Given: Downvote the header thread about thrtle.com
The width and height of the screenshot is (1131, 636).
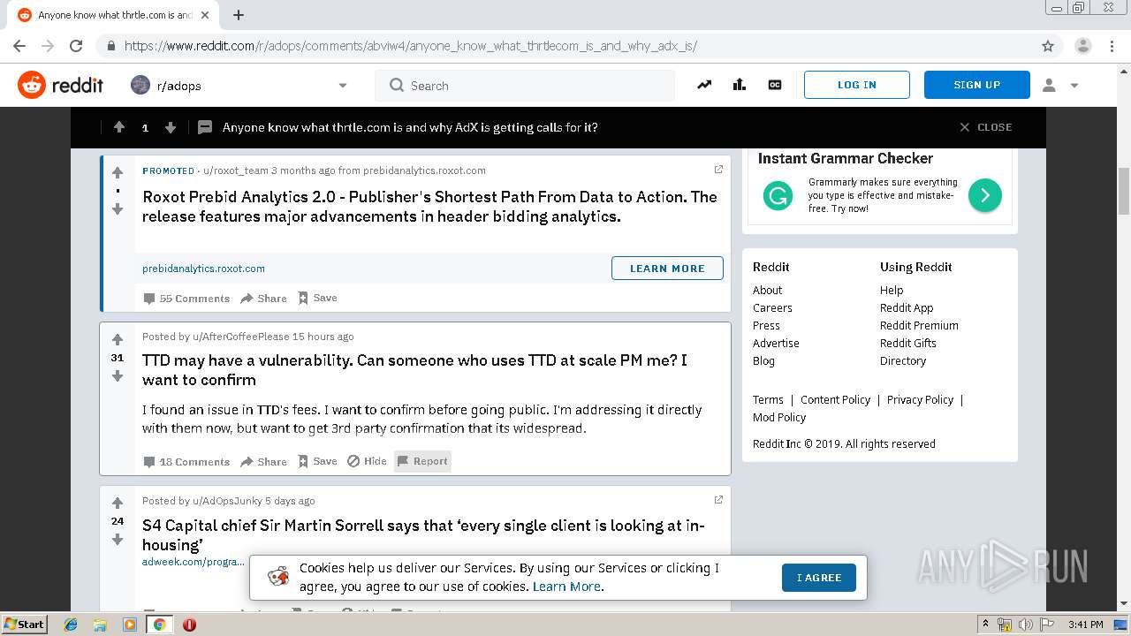Looking at the screenshot, I should pos(171,127).
